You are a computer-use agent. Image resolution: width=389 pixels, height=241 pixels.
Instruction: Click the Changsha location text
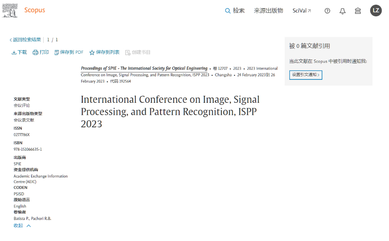223,75
